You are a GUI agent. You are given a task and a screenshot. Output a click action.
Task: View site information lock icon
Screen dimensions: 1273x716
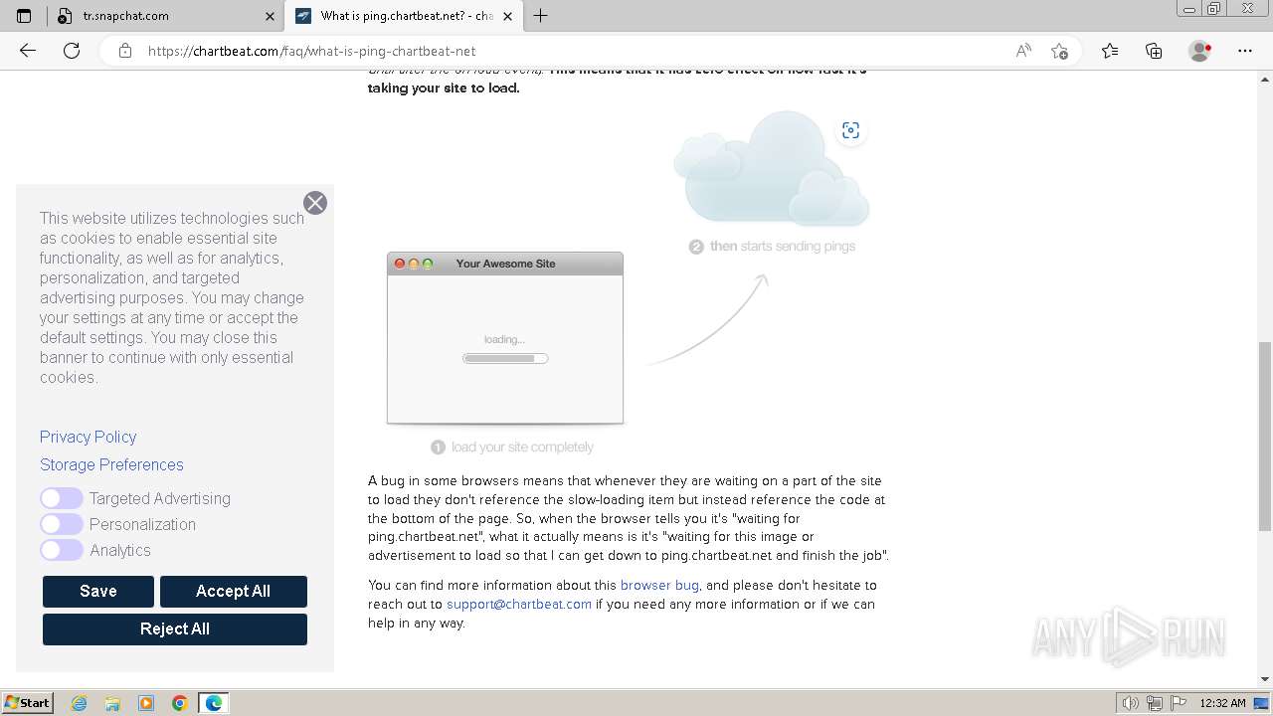[125, 51]
